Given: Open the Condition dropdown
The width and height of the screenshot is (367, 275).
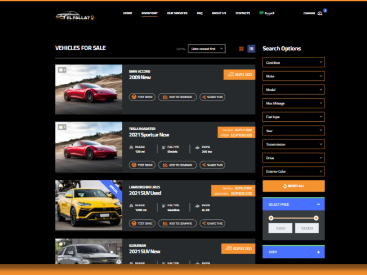Looking at the screenshot, I should point(294,63).
